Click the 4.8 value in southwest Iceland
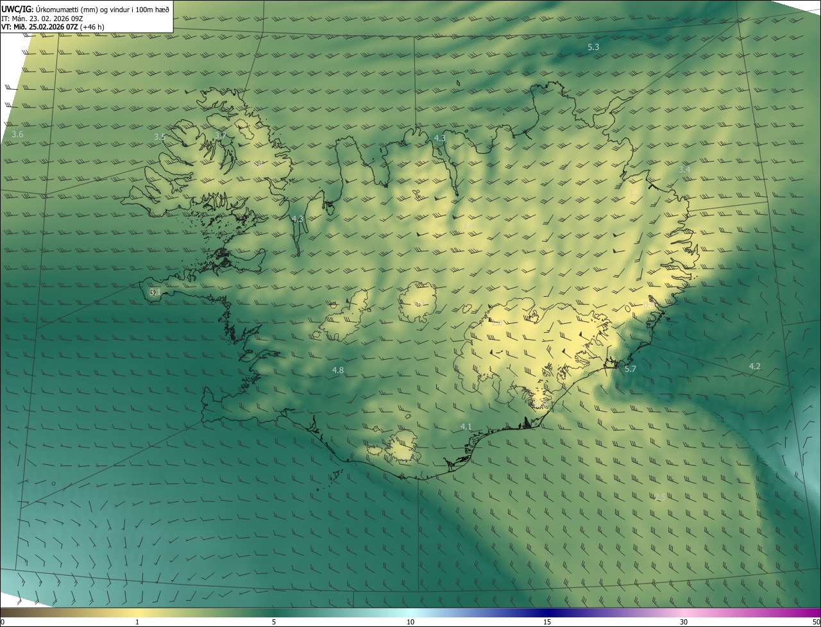This screenshot has width=821, height=627. click(338, 370)
